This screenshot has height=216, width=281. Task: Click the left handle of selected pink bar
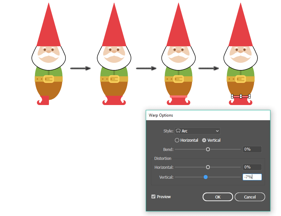coord(232,96)
